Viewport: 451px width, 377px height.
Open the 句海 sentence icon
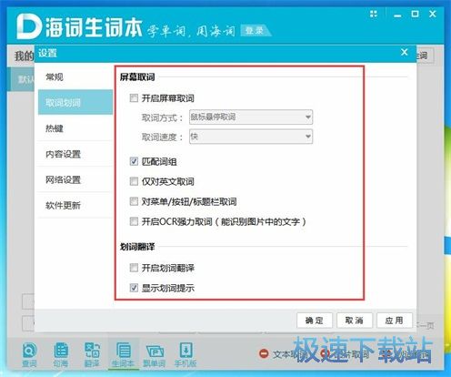point(61,354)
